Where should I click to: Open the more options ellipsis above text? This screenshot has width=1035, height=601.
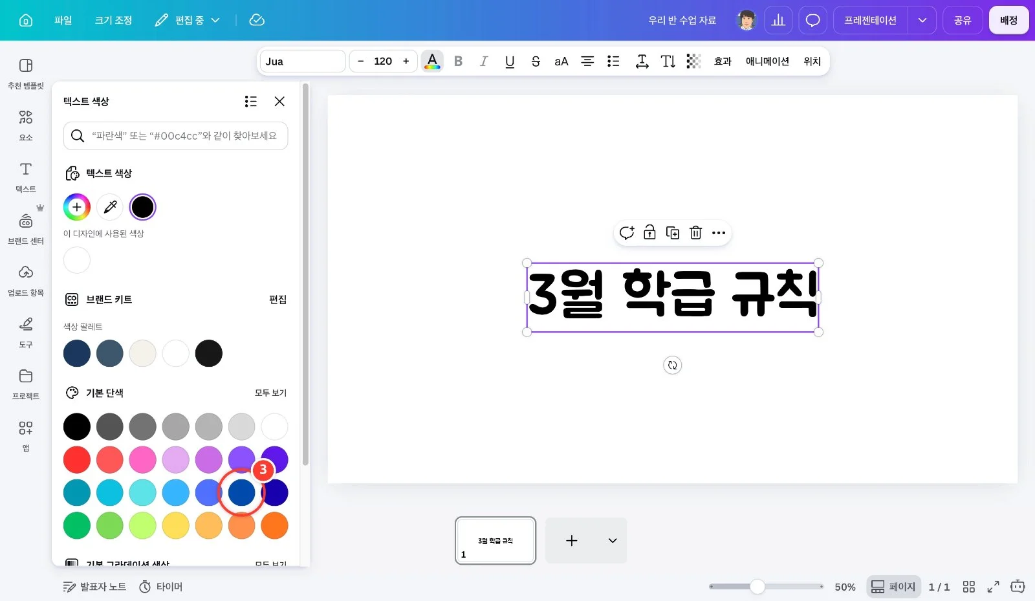pos(719,233)
